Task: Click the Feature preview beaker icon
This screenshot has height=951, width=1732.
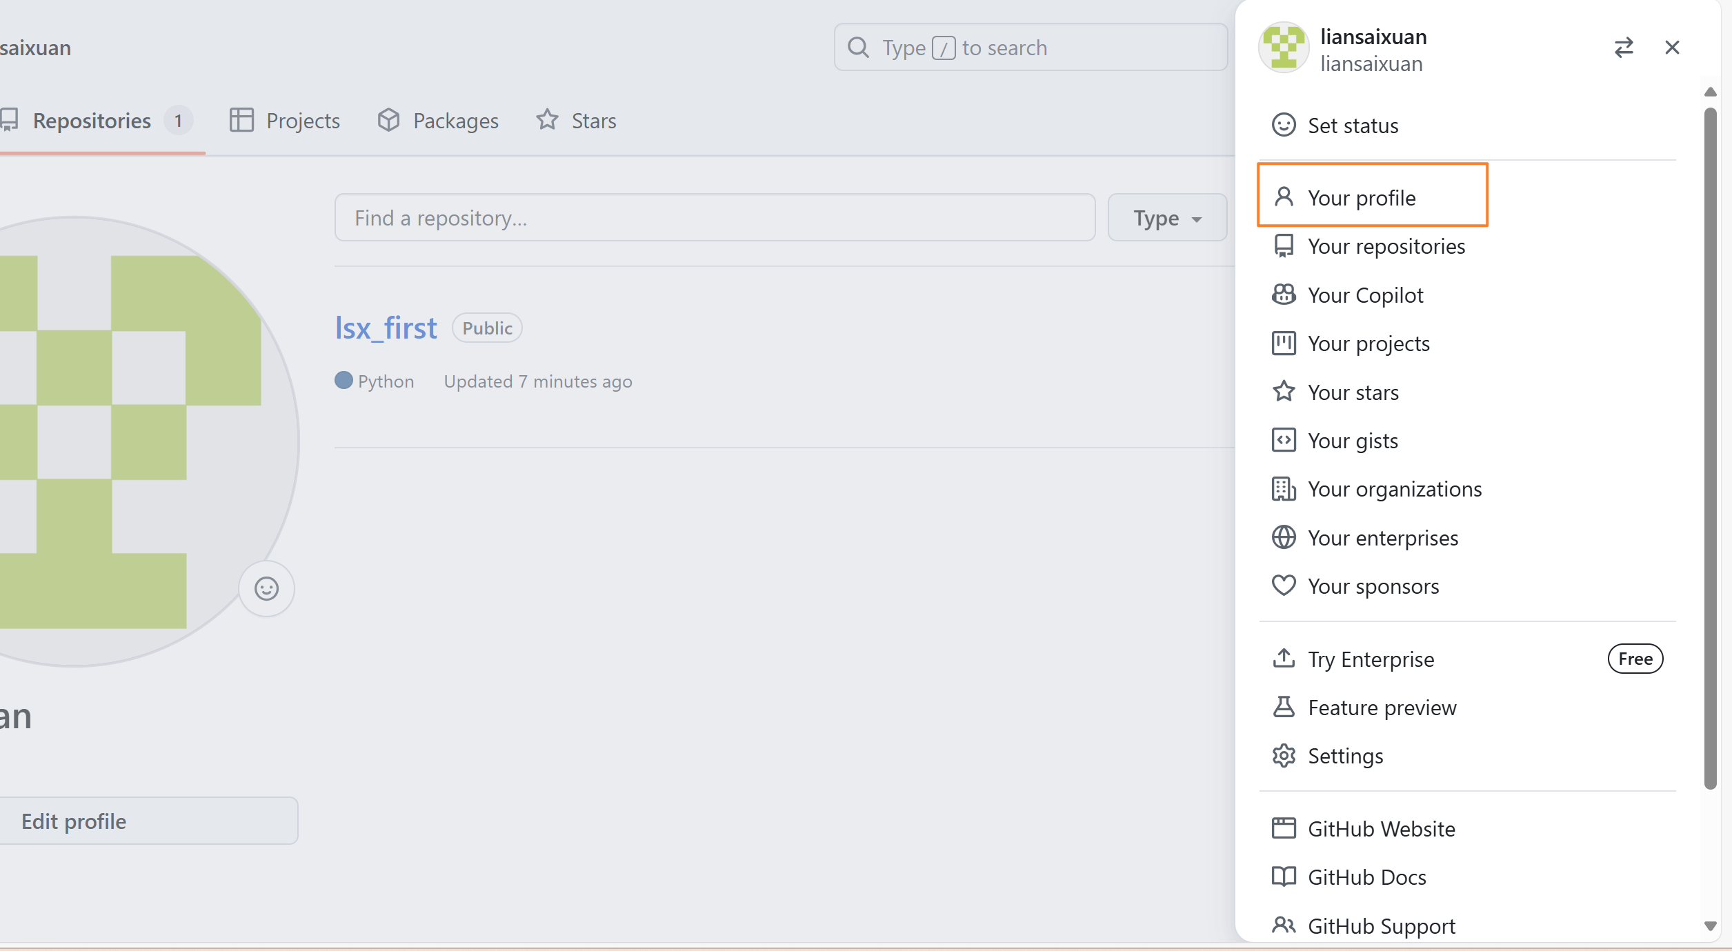Action: click(1283, 708)
